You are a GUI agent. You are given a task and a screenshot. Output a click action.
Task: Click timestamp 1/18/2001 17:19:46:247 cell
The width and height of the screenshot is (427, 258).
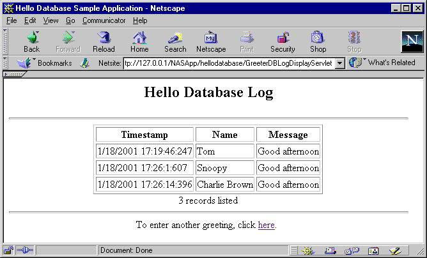[x=144, y=151]
